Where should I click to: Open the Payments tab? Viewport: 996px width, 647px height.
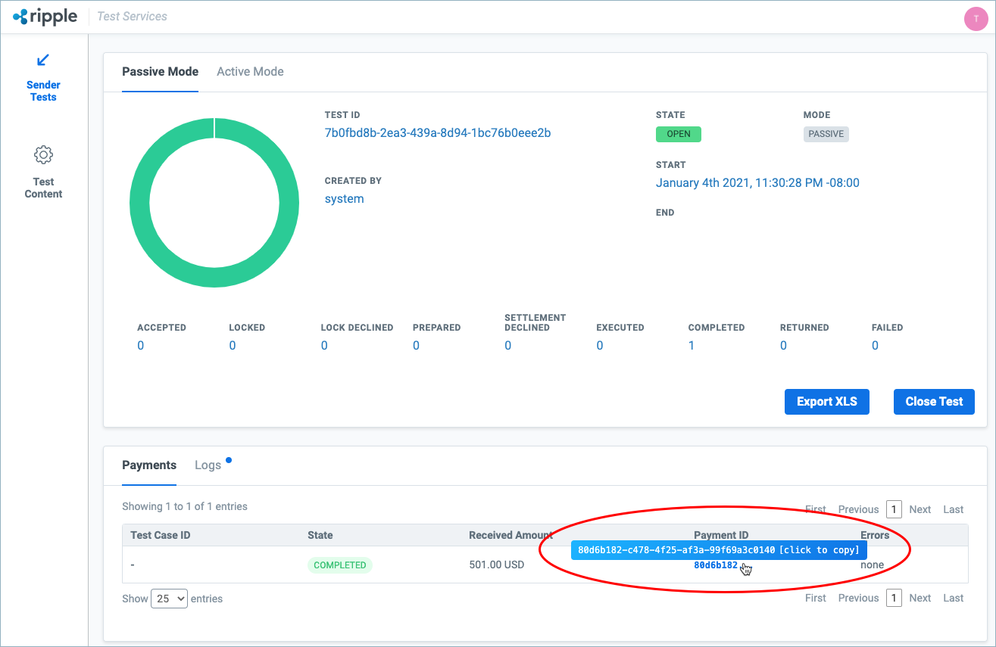pyautogui.click(x=149, y=465)
